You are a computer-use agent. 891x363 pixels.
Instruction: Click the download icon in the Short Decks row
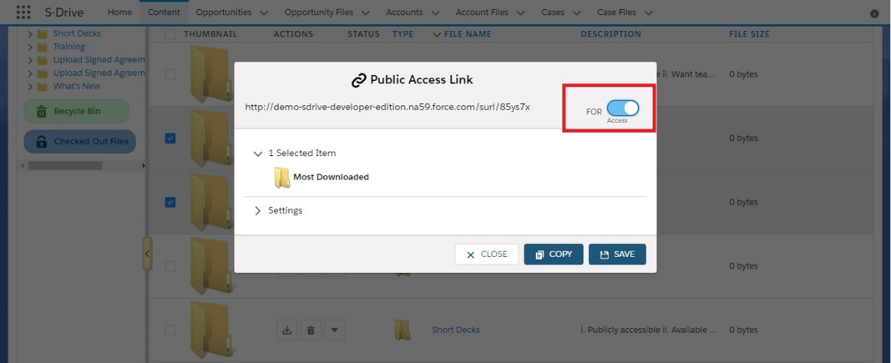287,330
